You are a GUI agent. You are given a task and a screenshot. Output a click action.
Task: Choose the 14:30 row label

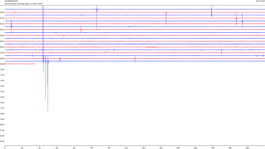[2, 92]
